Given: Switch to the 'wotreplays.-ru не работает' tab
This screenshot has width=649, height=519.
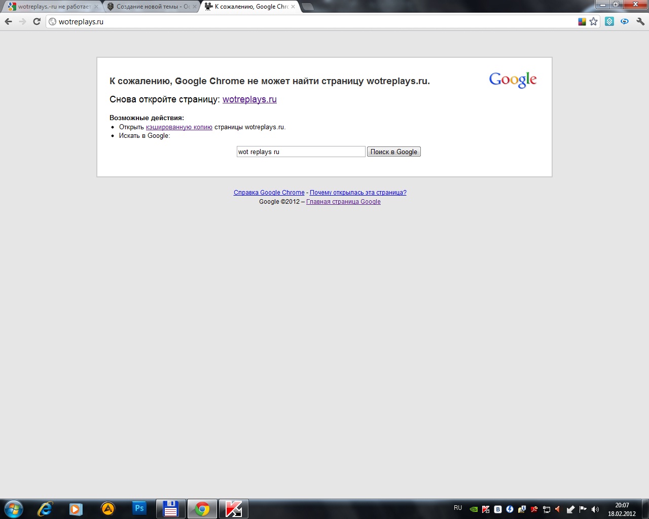Looking at the screenshot, I should pyautogui.click(x=52, y=7).
